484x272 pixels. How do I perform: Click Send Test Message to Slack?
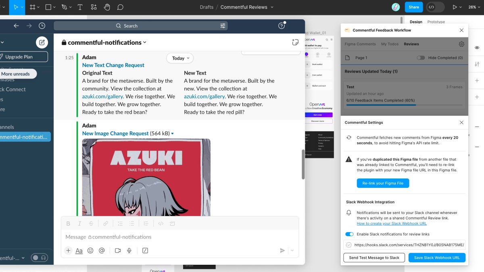point(374,257)
